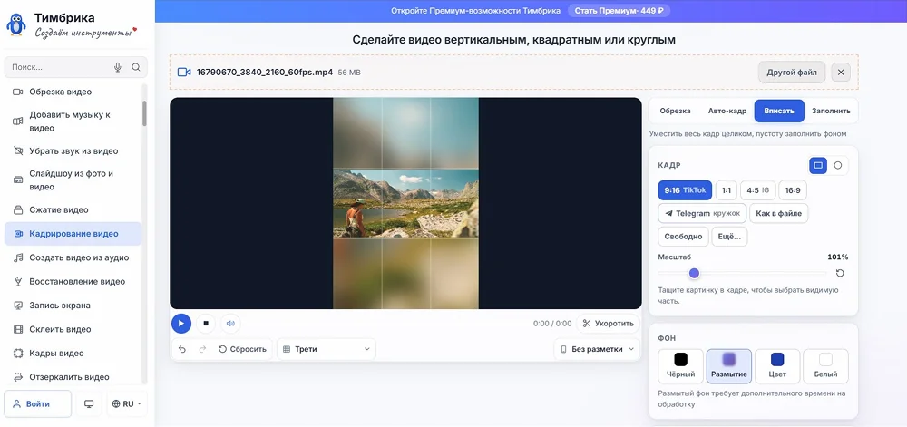Screen dimensions: 907x427
Task: Open the RU language dropdown
Action: click(x=127, y=404)
